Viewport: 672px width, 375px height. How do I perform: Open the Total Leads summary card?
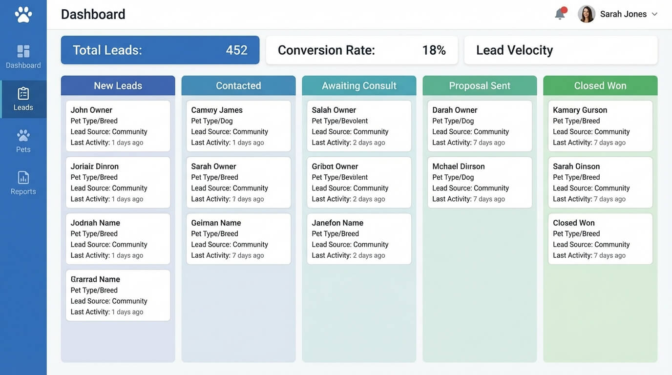pos(160,50)
